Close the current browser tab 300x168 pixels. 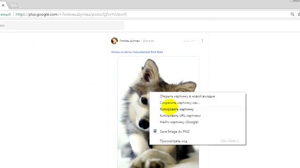[3, 5]
